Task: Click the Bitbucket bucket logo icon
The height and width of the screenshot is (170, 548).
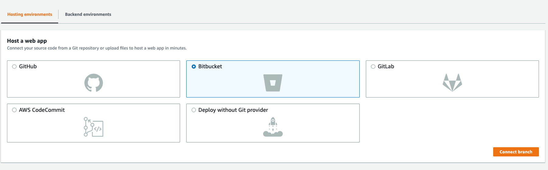Action: [x=273, y=83]
